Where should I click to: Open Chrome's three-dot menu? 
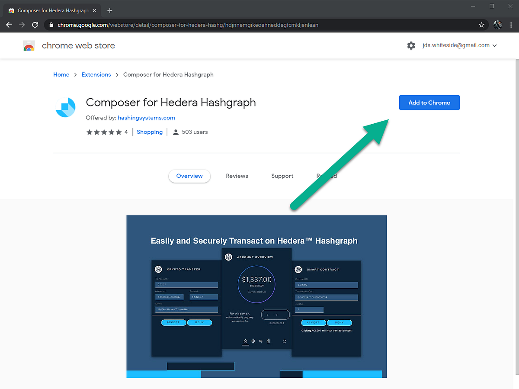(x=511, y=25)
